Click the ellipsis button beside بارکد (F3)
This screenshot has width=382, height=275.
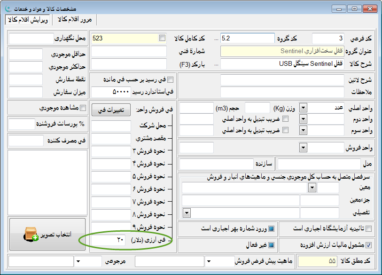tap(216, 63)
